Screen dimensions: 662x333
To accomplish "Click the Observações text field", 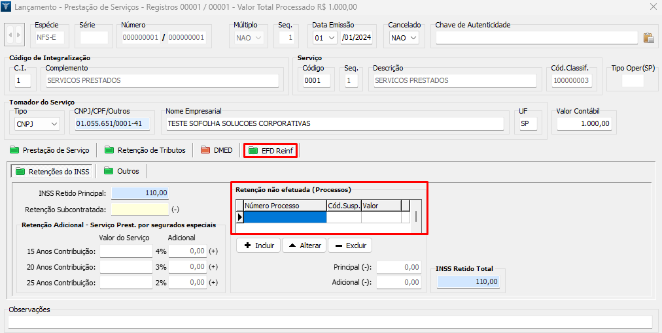I will pyautogui.click(x=330, y=322).
